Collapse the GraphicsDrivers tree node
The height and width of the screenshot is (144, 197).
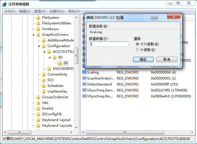tap(33, 35)
